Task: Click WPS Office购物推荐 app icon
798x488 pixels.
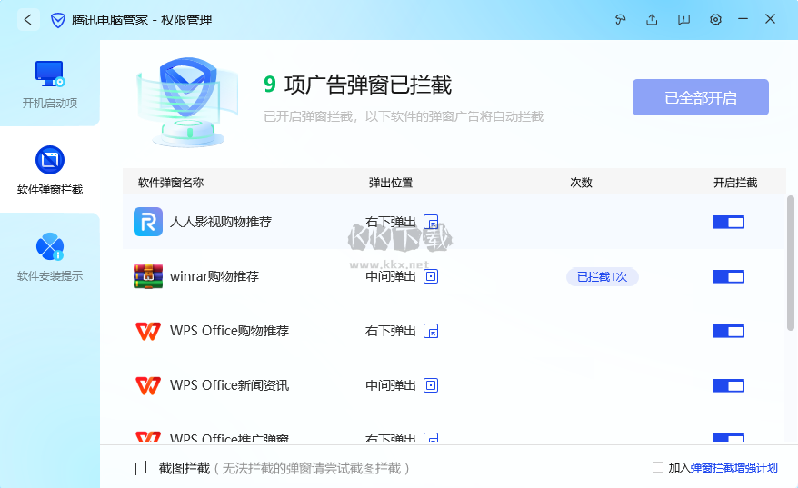Action: [x=148, y=331]
